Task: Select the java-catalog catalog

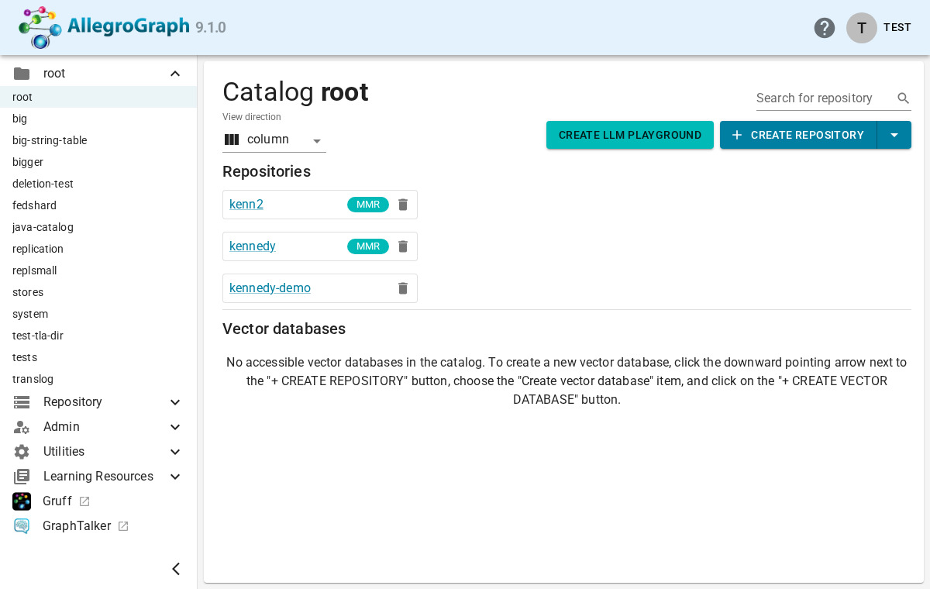Action: (98, 227)
